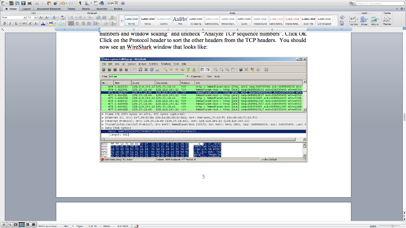This screenshot has width=406, height=228.
Task: Click the Cut scissors icon
Action: pos(37,3)
